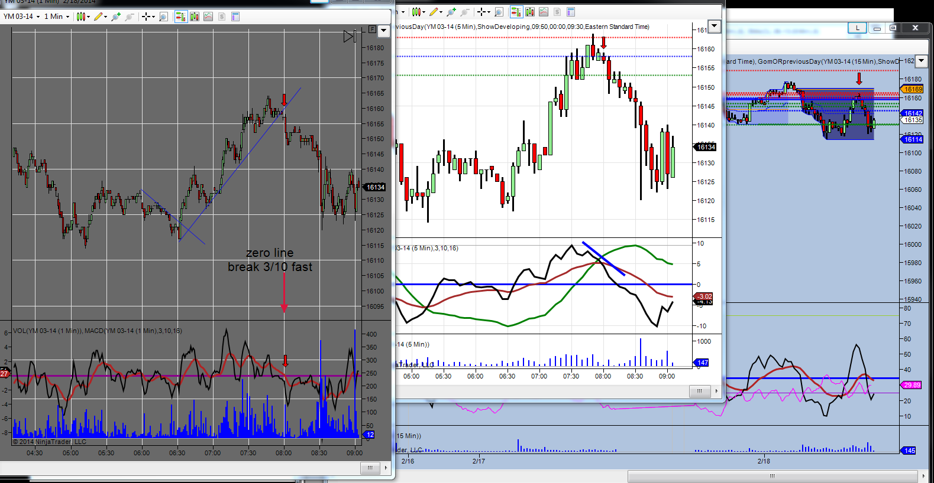This screenshot has width=934, height=483.
Task: Open the Data Series dialog on 5 Min chart
Action: coord(529,12)
